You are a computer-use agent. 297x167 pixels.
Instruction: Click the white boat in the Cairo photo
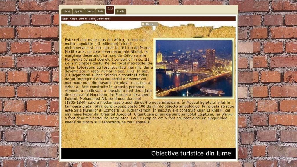pos(212,91)
